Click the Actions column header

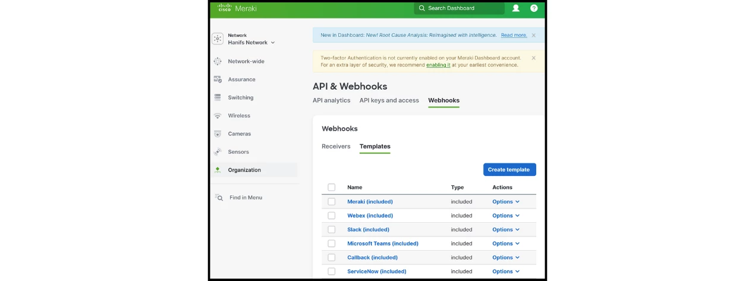point(502,187)
